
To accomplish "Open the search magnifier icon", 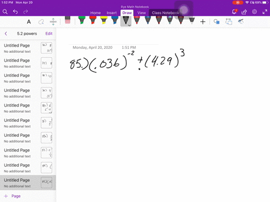I will pos(5,12).
